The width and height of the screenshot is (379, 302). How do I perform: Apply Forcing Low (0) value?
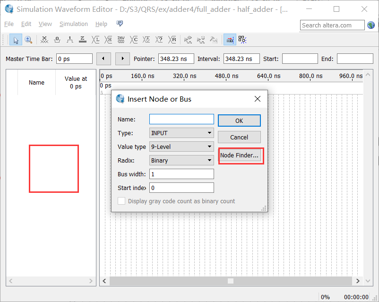(x=57, y=40)
